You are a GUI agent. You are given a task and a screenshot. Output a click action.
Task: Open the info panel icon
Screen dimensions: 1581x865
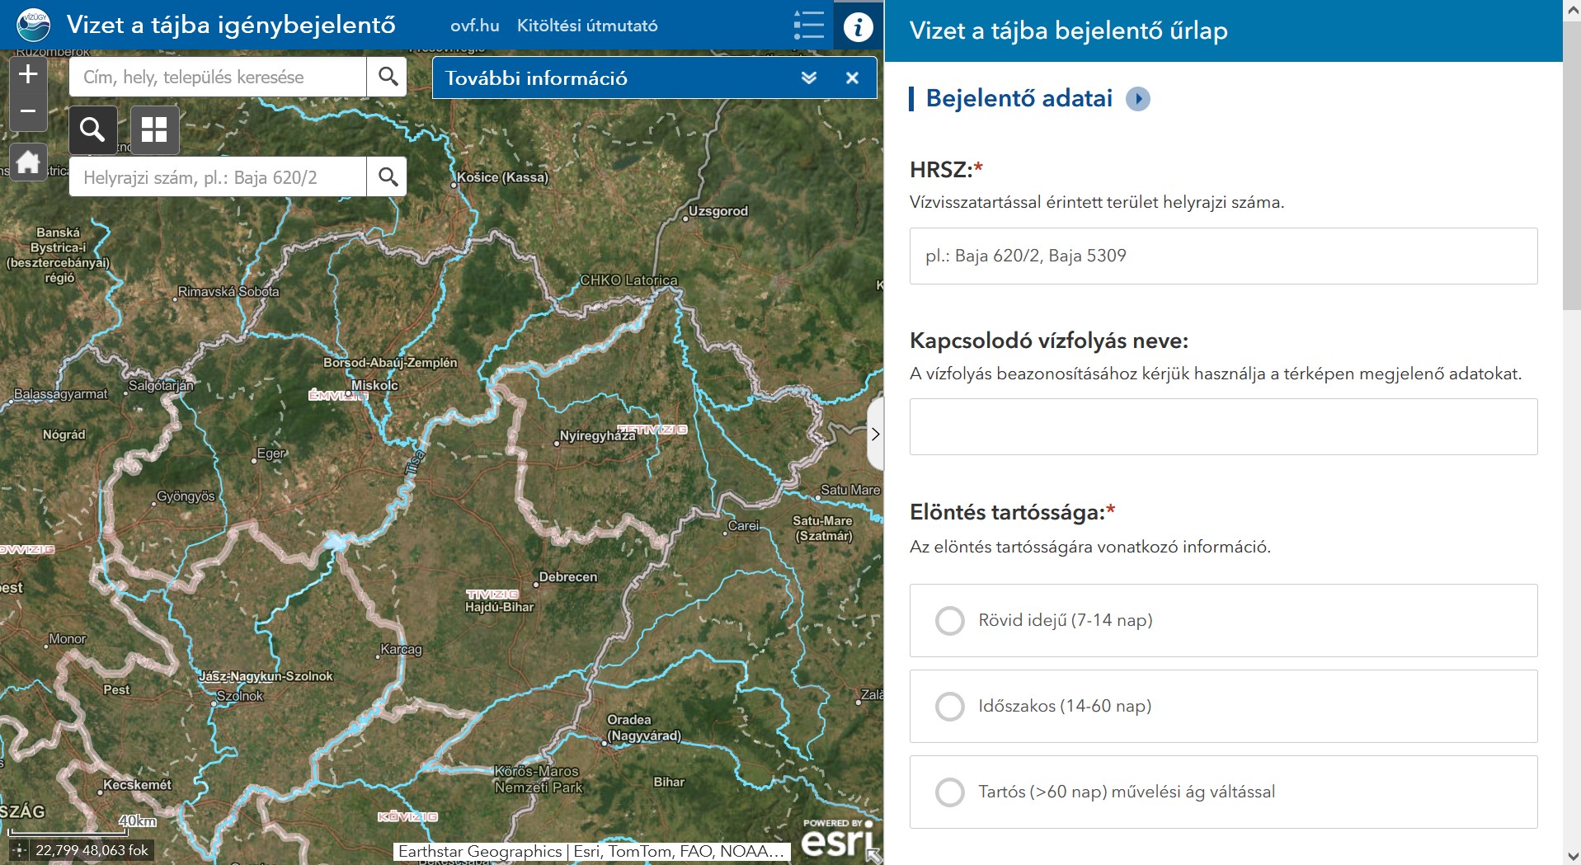click(858, 26)
